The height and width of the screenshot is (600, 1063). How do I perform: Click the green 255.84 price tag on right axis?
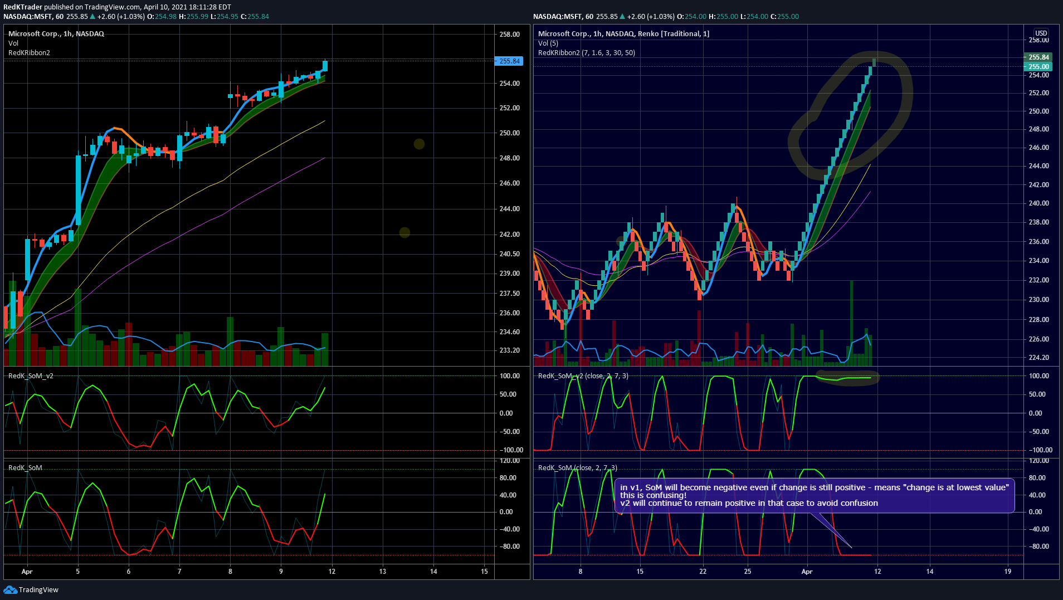pyautogui.click(x=1038, y=57)
